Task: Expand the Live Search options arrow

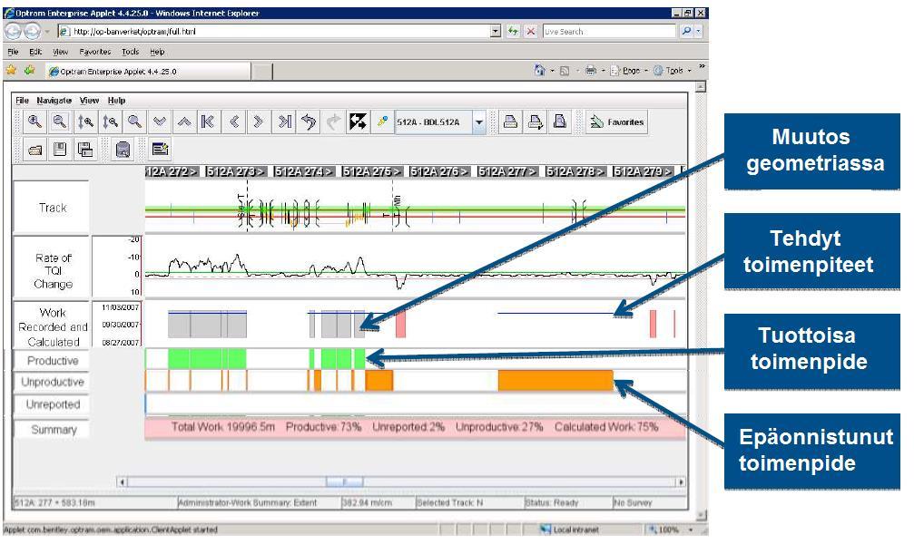Action: click(698, 32)
